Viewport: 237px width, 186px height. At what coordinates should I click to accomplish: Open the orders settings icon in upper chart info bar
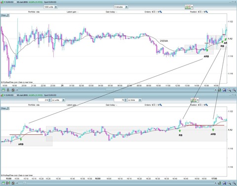click(160, 12)
